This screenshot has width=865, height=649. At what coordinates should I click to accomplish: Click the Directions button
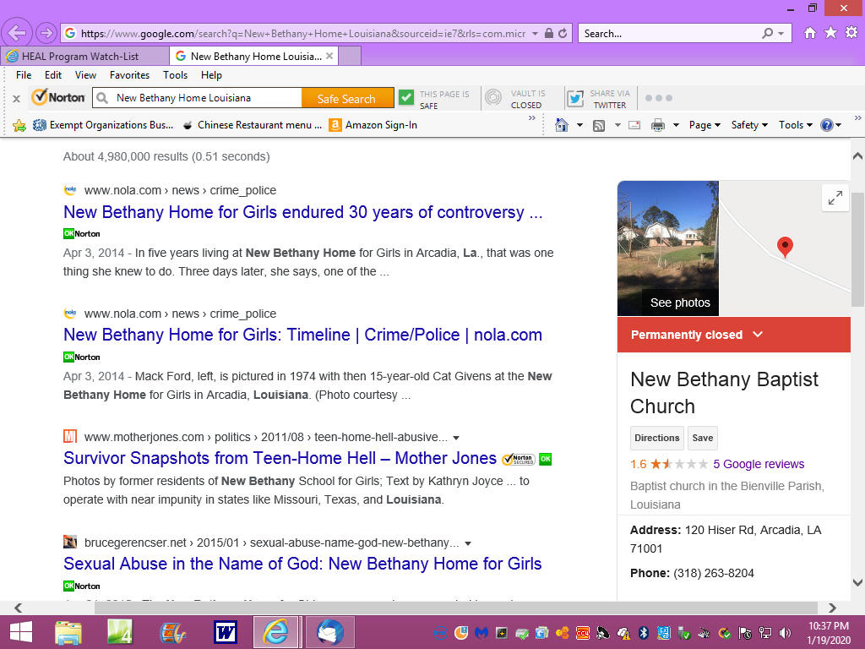coord(657,438)
